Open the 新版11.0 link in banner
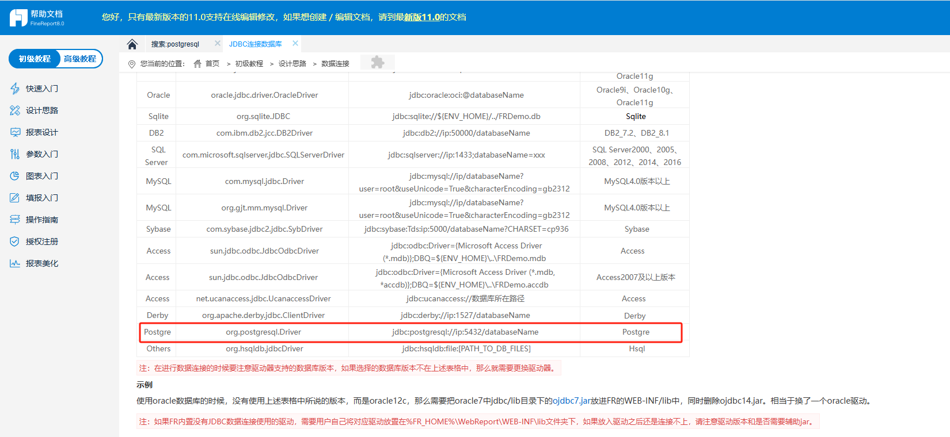 point(421,17)
